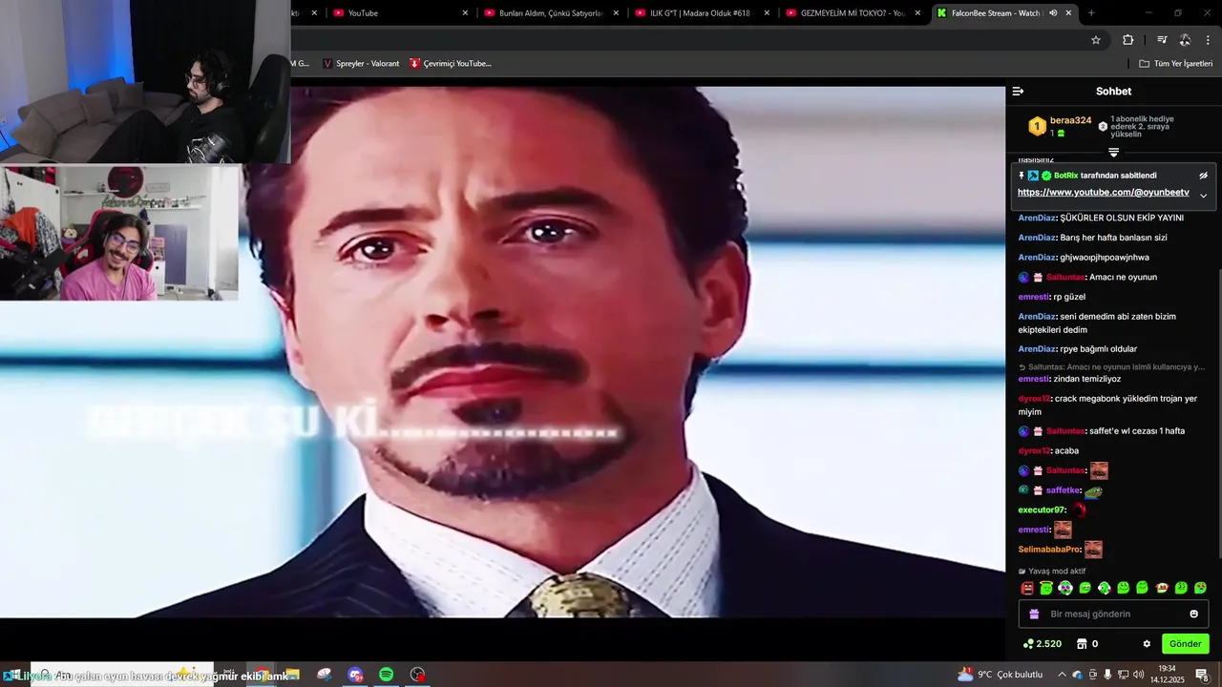Click executor97 username in chat

[1041, 510]
